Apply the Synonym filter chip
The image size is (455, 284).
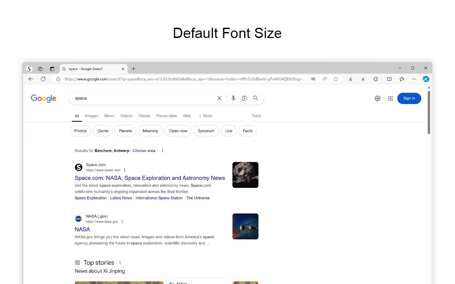click(x=206, y=131)
